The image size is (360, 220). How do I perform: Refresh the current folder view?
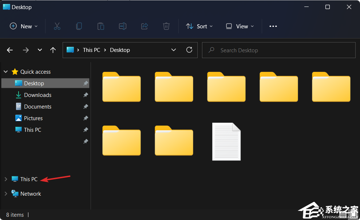pos(189,50)
